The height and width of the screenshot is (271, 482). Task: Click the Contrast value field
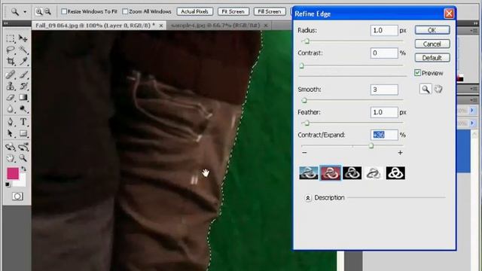pyautogui.click(x=384, y=53)
